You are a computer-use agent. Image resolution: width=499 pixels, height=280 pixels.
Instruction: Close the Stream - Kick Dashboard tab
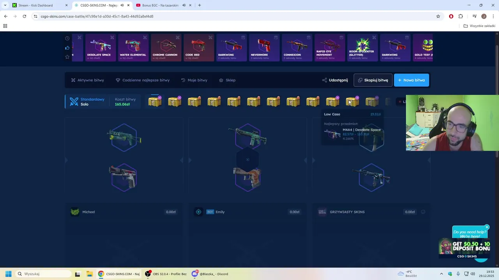click(x=66, y=5)
